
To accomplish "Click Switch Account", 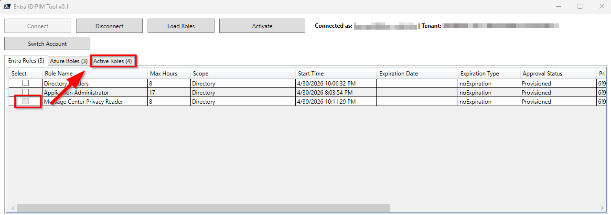I will point(47,44).
